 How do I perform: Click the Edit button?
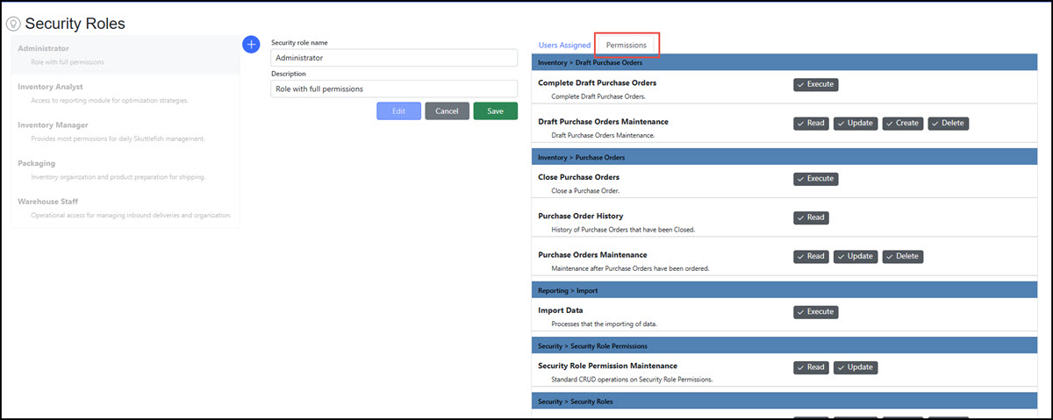(398, 111)
